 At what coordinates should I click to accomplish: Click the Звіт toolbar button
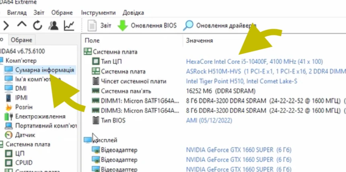tap(99, 26)
